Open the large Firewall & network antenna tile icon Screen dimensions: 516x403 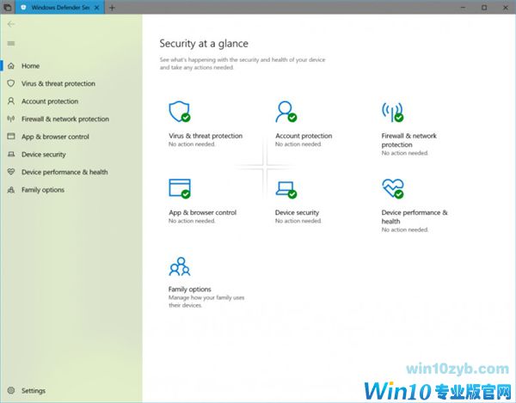pos(393,112)
